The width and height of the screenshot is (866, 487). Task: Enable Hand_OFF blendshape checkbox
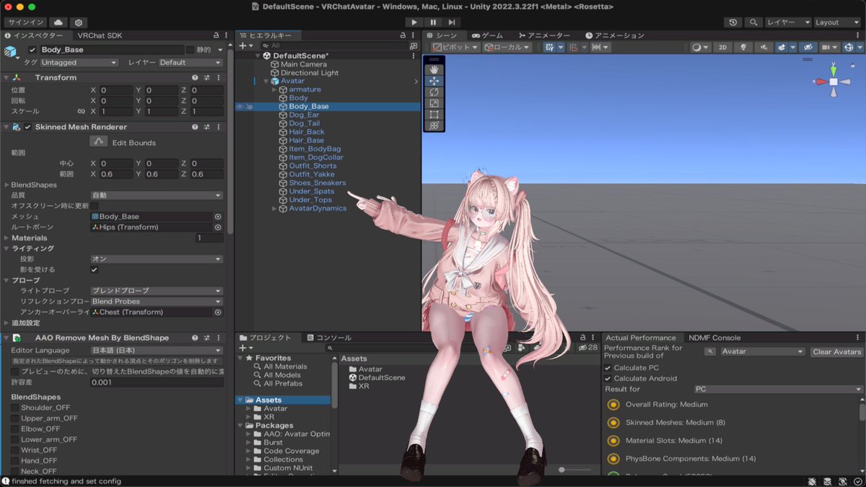14,460
